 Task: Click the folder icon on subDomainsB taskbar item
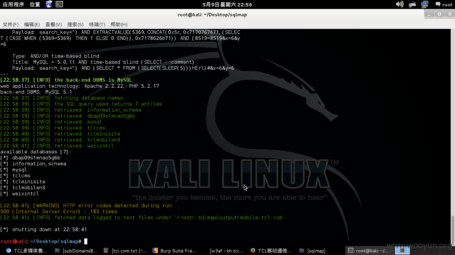tap(57, 251)
